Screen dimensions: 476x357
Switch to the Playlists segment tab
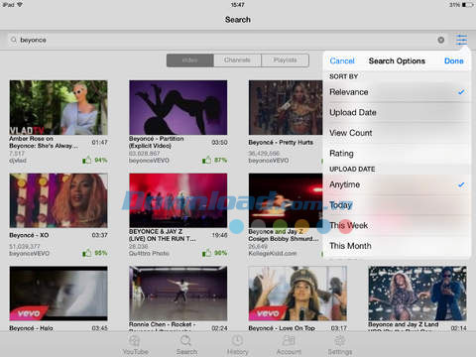click(x=286, y=60)
